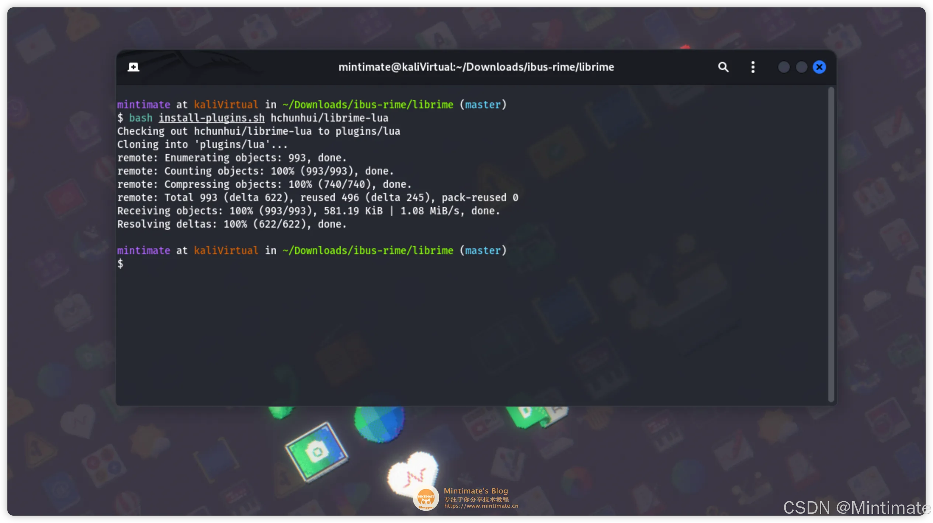Click the 'Counting objects: 100%' line
The image size is (933, 523).
pos(256,171)
